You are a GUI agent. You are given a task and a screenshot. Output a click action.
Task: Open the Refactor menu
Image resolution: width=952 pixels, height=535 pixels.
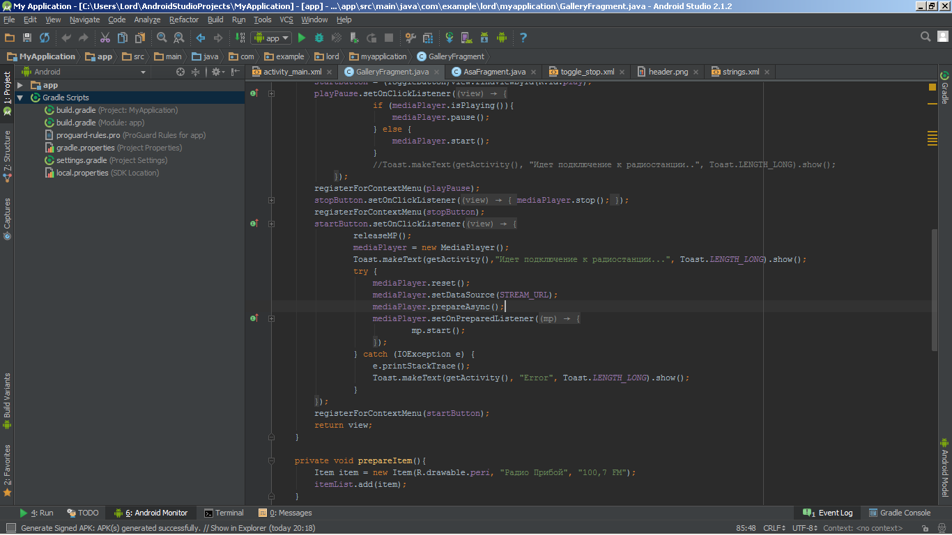coord(184,20)
